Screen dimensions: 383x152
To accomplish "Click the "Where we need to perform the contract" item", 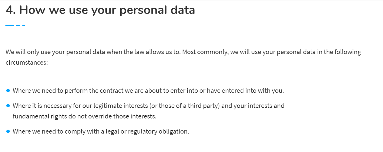I will (60, 91).
